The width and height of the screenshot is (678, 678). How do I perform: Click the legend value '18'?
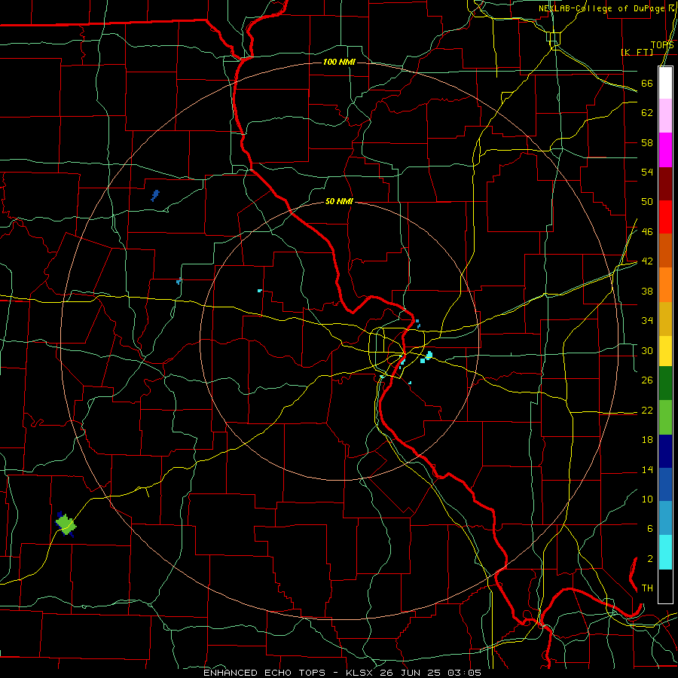[x=647, y=440]
